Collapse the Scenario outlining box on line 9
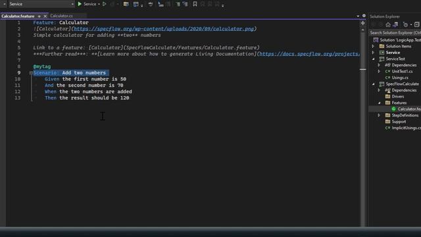421x237 pixels. click(31, 73)
